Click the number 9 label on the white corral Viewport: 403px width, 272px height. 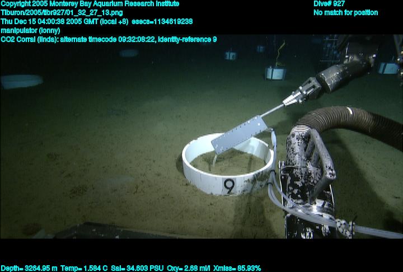tap(229, 186)
